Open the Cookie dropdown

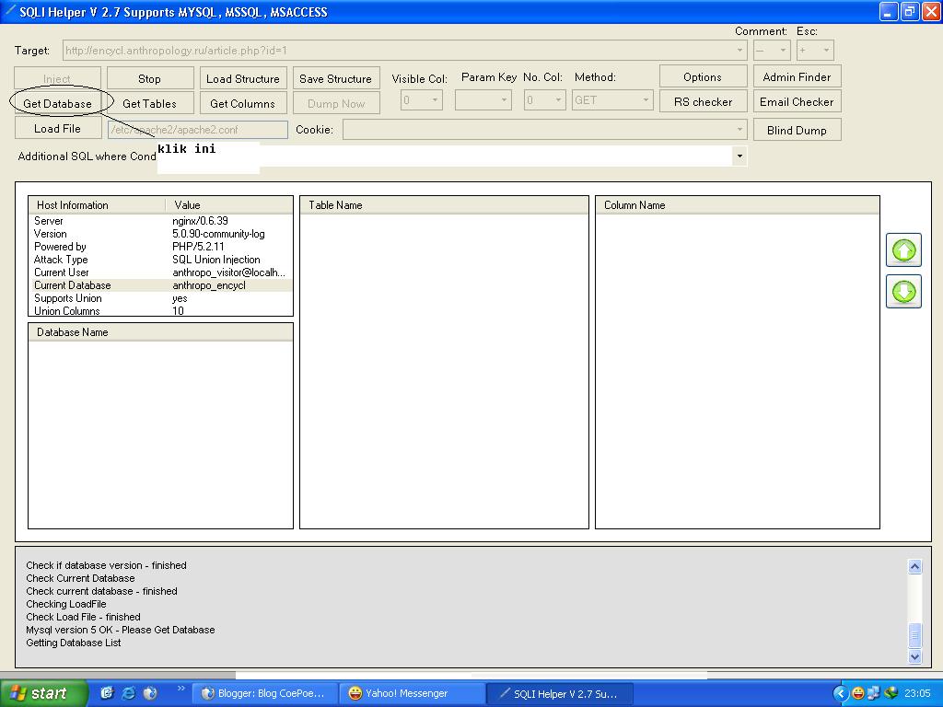[x=739, y=129]
